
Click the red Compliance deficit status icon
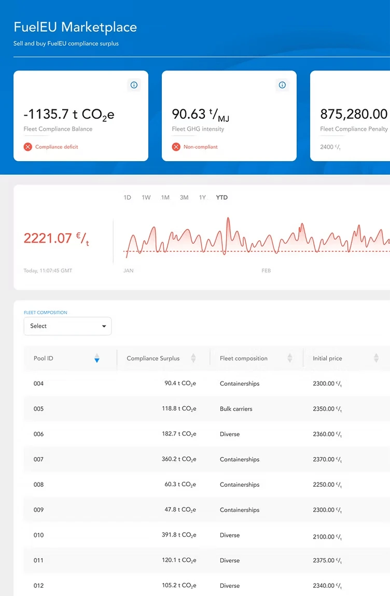(x=28, y=147)
